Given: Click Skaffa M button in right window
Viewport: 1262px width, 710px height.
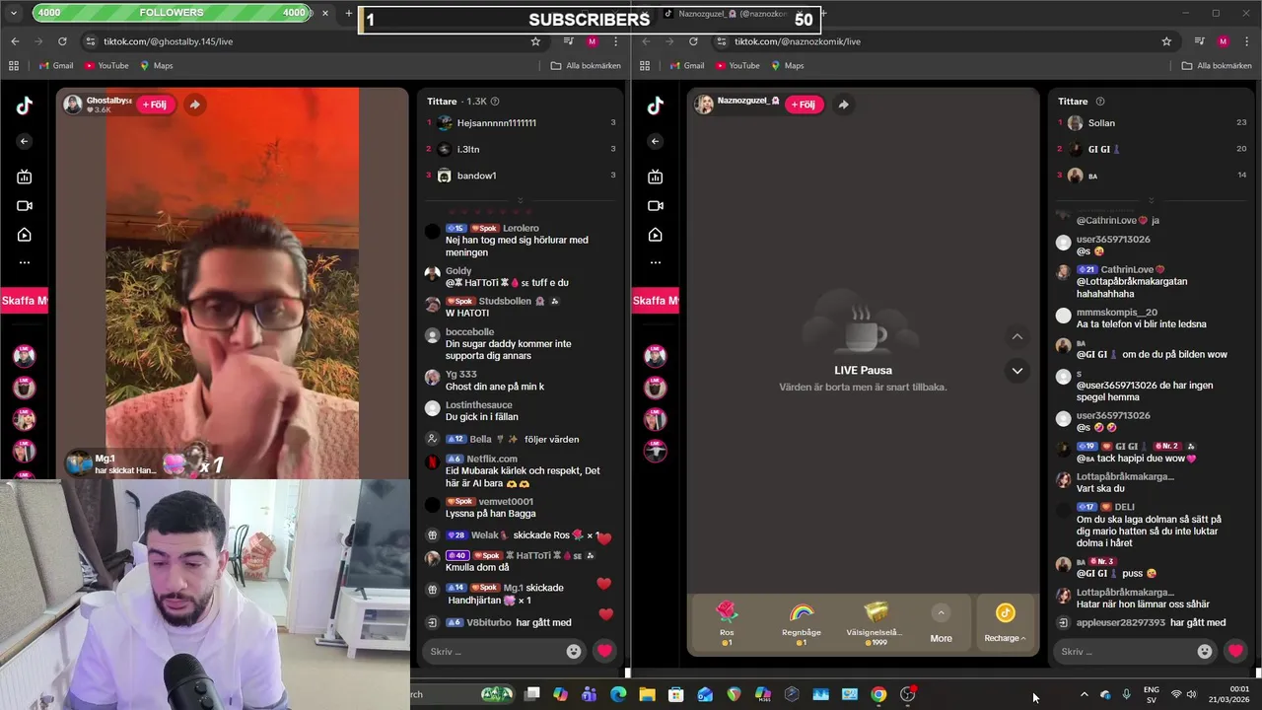Looking at the screenshot, I should tap(656, 301).
